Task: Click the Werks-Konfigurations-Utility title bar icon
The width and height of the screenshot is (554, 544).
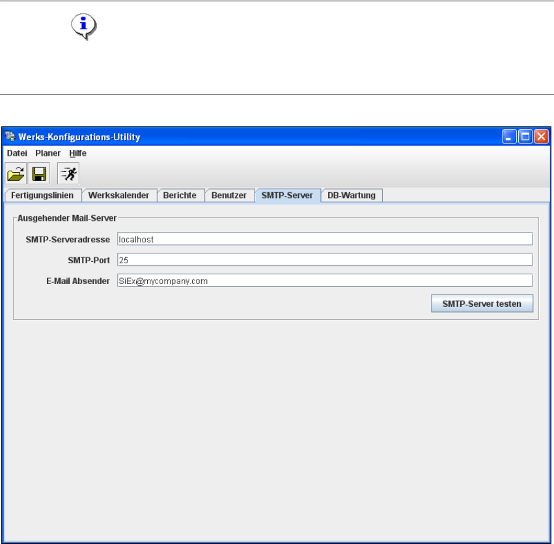Action: coord(10,136)
